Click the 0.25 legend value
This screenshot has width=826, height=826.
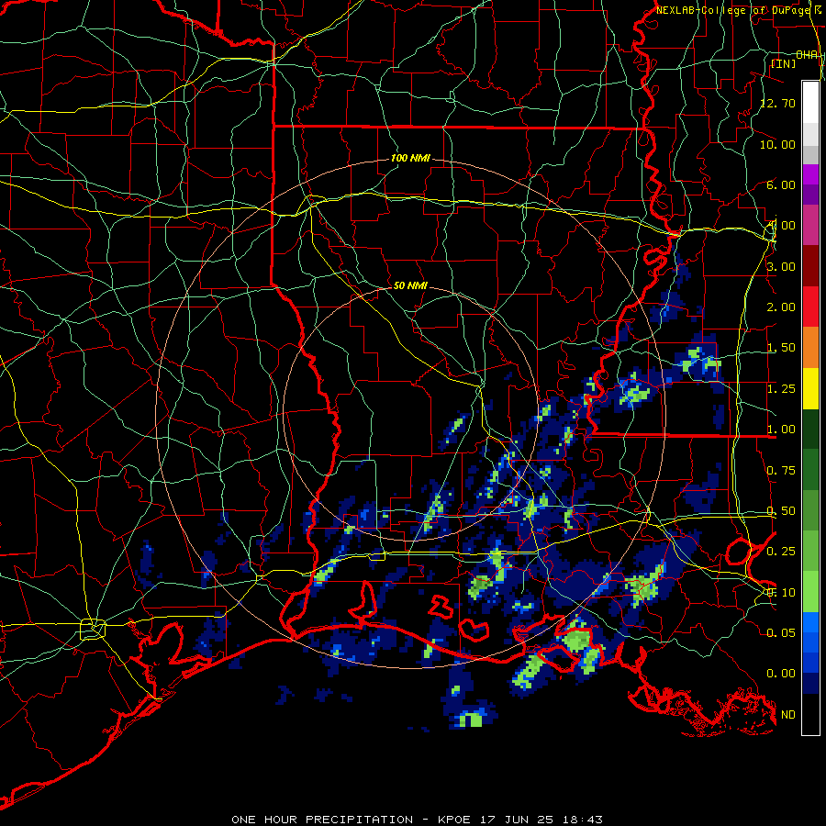[781, 552]
